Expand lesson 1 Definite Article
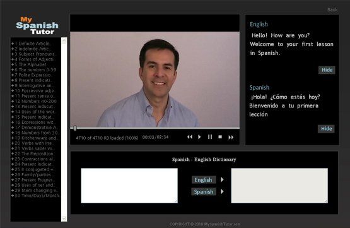The image size is (350, 228). [x=13, y=44]
